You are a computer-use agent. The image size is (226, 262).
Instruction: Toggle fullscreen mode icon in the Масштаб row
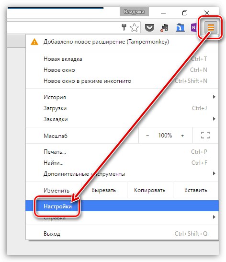(x=205, y=135)
